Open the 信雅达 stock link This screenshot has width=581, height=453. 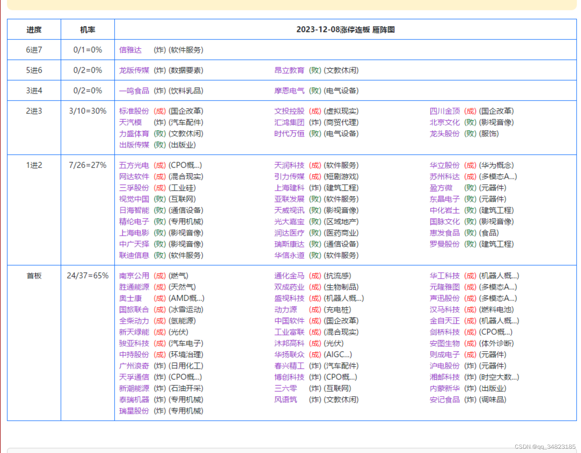point(130,50)
